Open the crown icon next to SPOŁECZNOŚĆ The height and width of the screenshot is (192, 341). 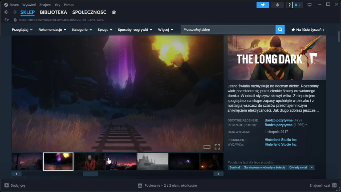coord(114,12)
